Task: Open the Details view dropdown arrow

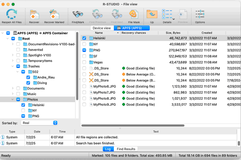Action: [x=174, y=19]
